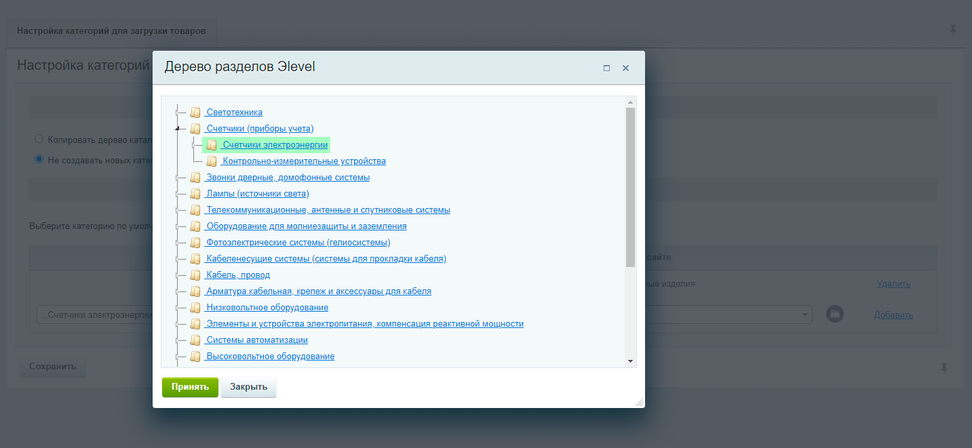Click the folder icon beside Арматура кабельная
This screenshot has height=448, width=972.
pos(195,291)
